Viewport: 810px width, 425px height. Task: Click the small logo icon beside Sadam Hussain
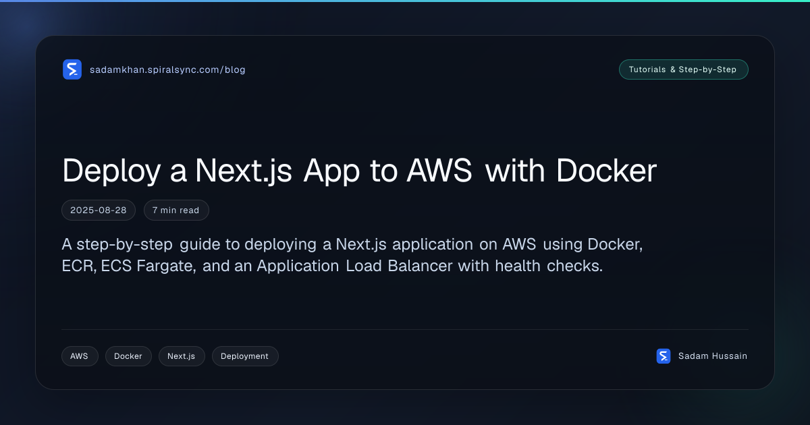[x=664, y=356]
